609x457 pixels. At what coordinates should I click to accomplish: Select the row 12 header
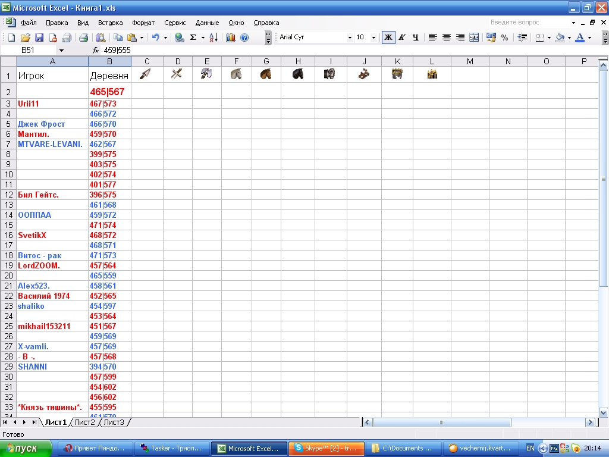pos(8,195)
